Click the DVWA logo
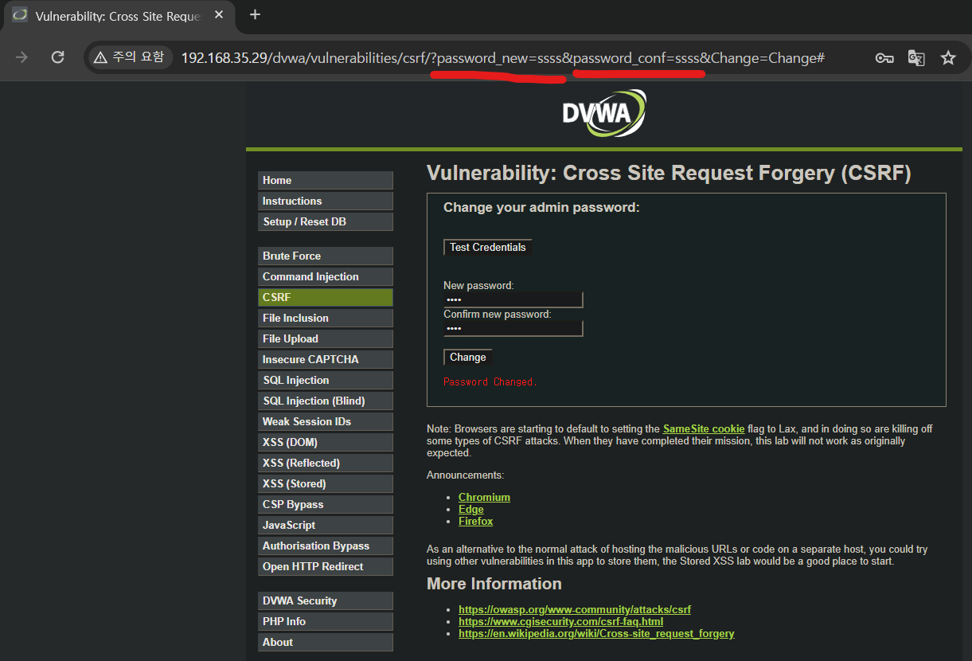This screenshot has width=972, height=661. tap(604, 113)
